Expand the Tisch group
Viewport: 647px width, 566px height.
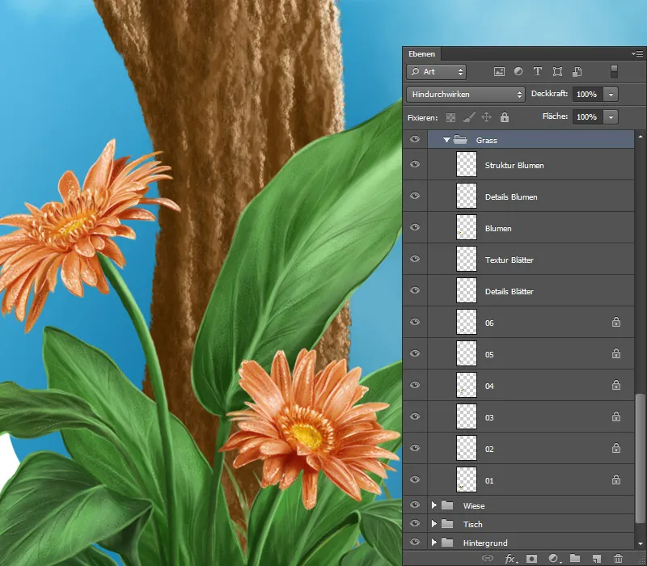[434, 523]
